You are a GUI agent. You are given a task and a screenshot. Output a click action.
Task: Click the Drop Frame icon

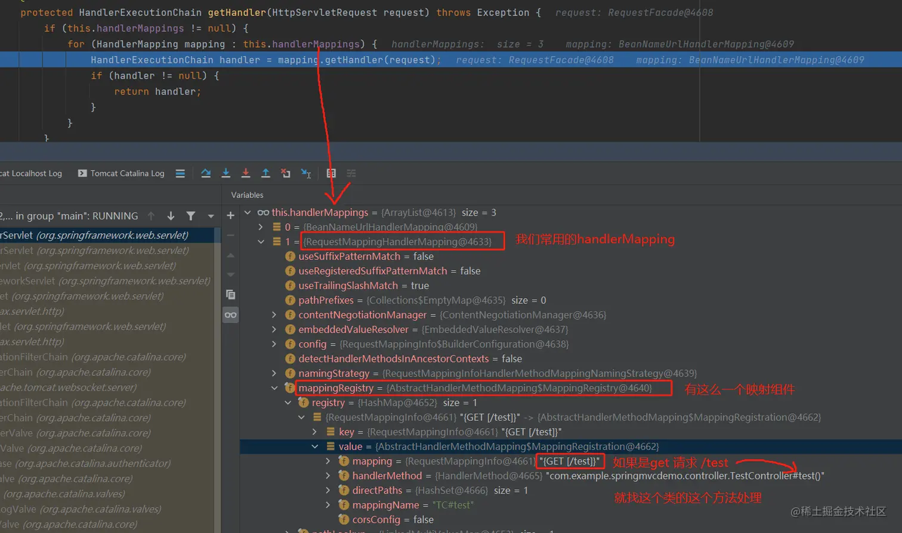coord(285,173)
